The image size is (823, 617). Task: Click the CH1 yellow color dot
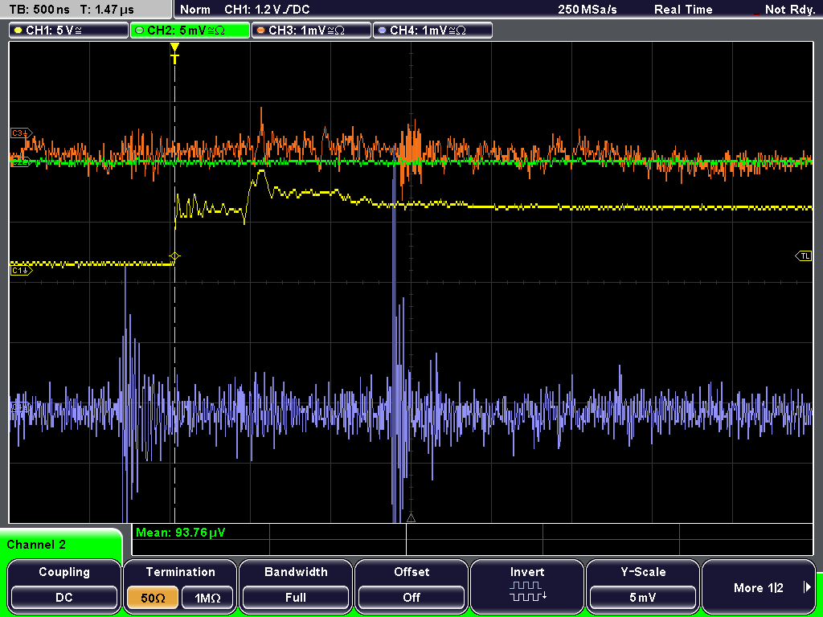[x=18, y=31]
